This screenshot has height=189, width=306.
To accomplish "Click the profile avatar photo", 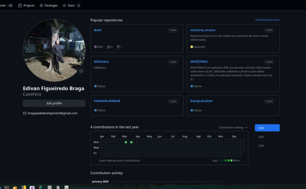I will [x=54, y=50].
